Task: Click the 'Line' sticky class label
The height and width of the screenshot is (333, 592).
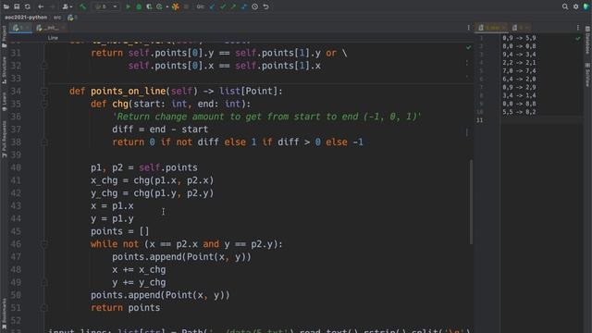Action: [x=53, y=38]
